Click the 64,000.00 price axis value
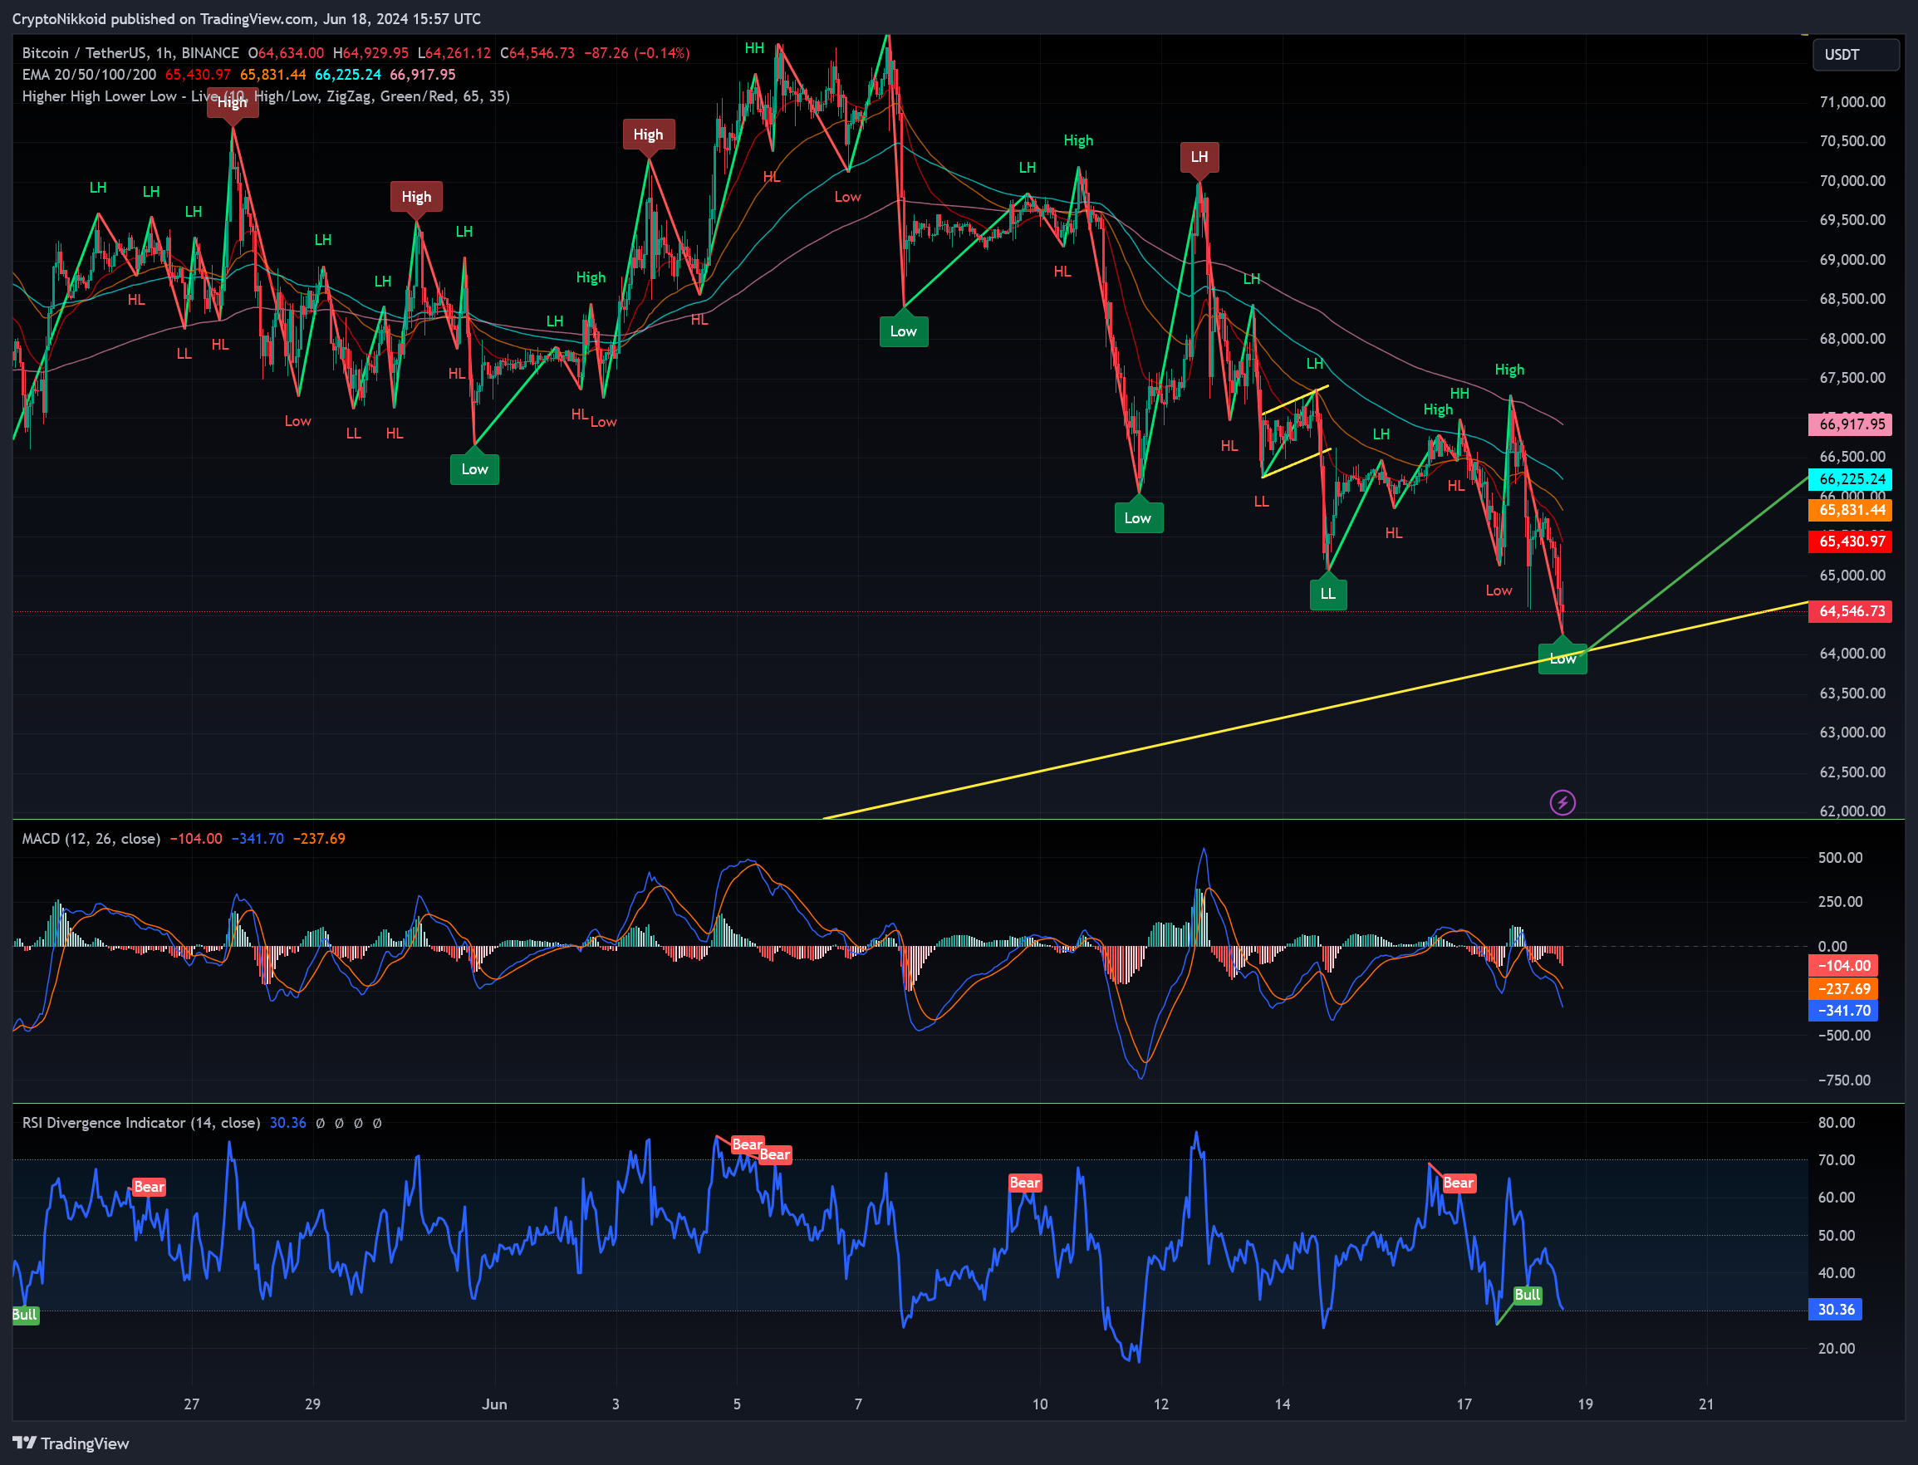The width and height of the screenshot is (1918, 1465). click(1852, 654)
